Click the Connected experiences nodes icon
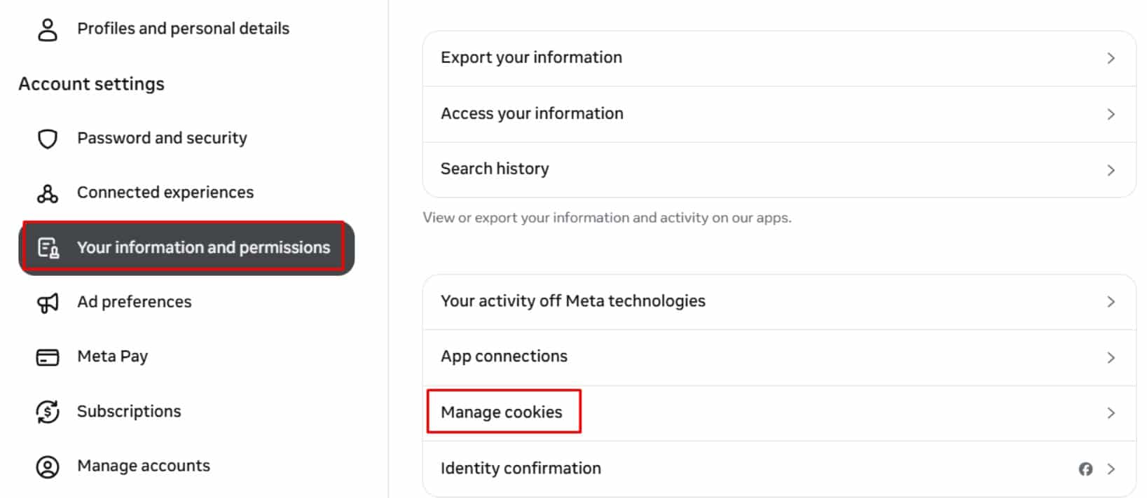Image resolution: width=1147 pixels, height=498 pixels. click(x=48, y=193)
